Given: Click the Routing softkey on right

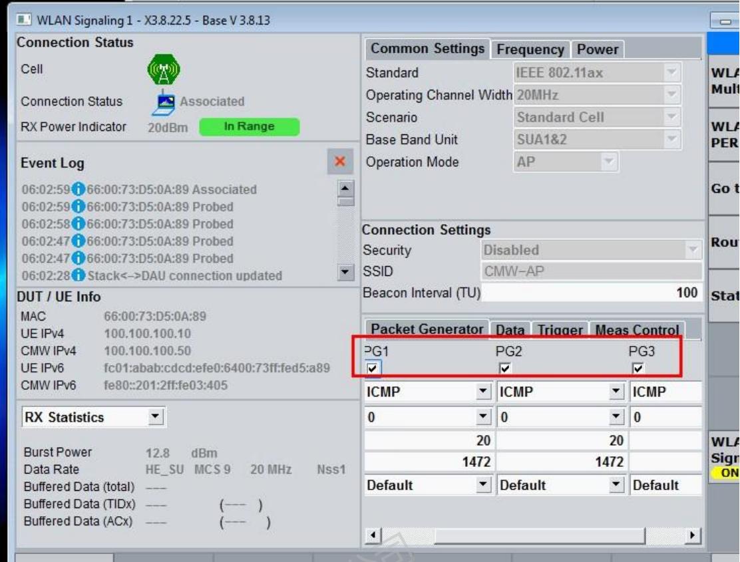Looking at the screenshot, I should [725, 242].
